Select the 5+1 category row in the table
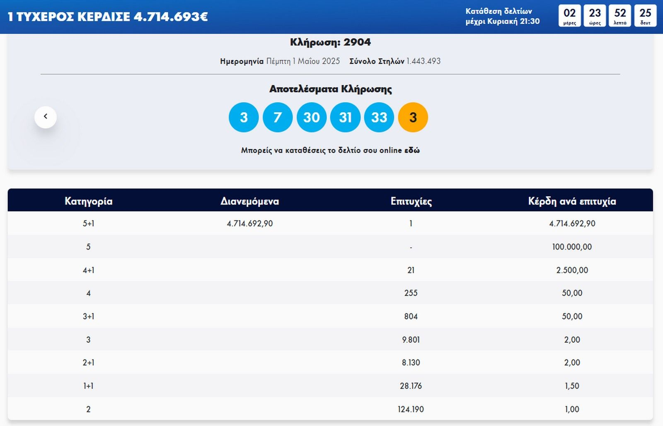This screenshot has width=663, height=426. point(88,224)
